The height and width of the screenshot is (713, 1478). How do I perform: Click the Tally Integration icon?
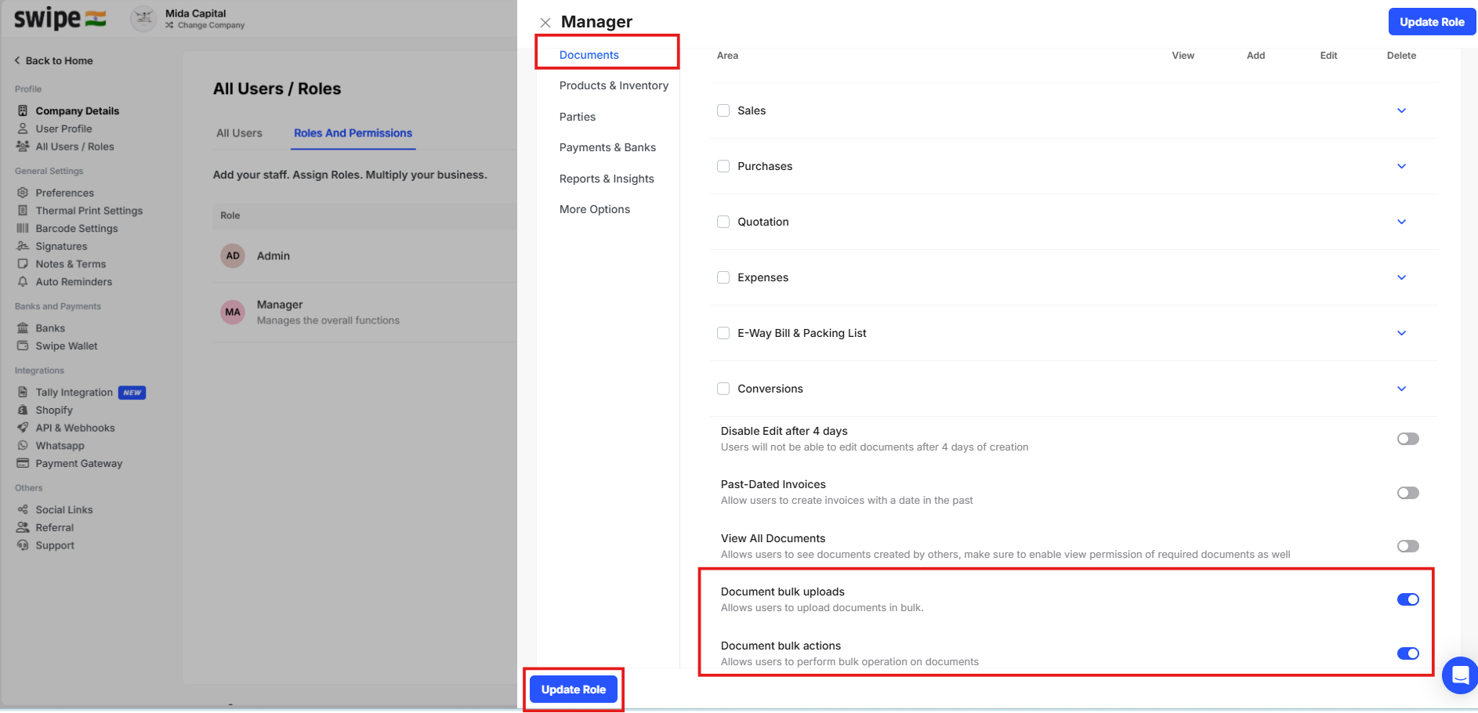coord(23,392)
